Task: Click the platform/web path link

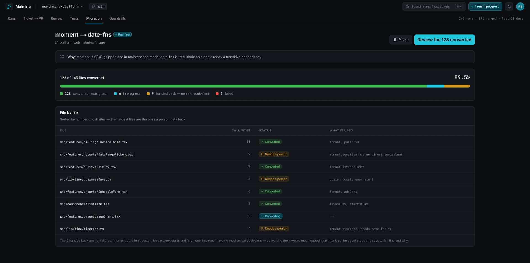Action: coord(70,42)
